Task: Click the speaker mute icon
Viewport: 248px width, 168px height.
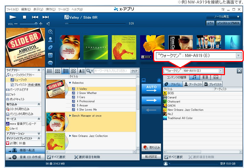Action: (x=48, y=24)
